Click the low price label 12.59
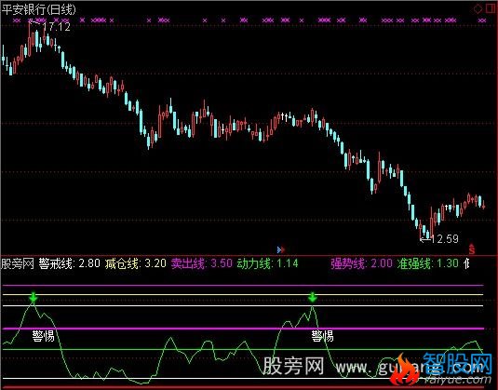The image size is (498, 390). pos(445,239)
